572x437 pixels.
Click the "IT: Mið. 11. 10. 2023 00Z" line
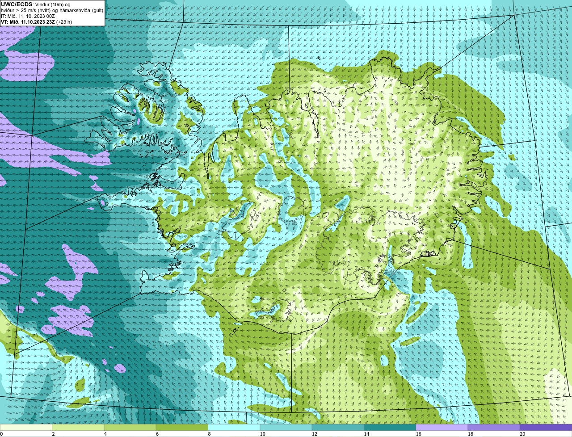coord(28,16)
